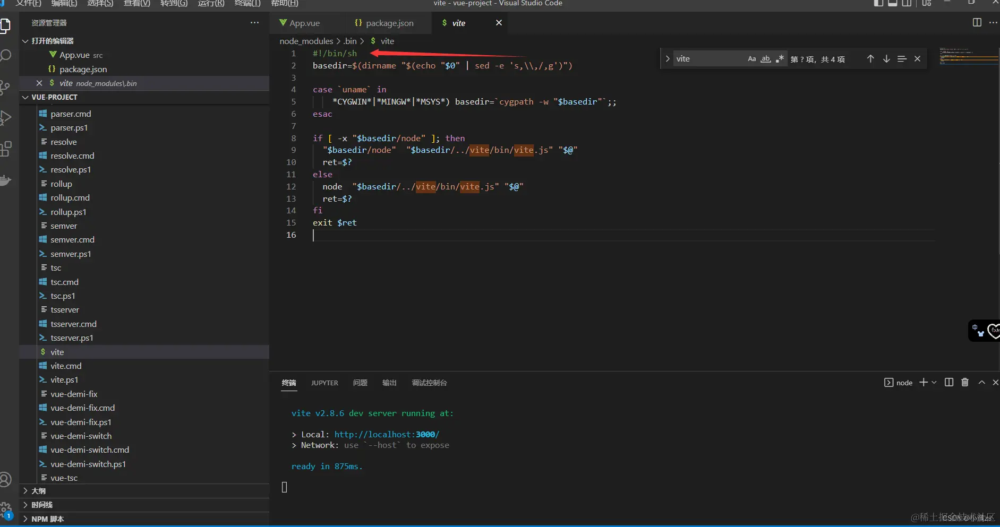Open the Search view in activity bar
The height and width of the screenshot is (527, 1000).
(x=6, y=56)
